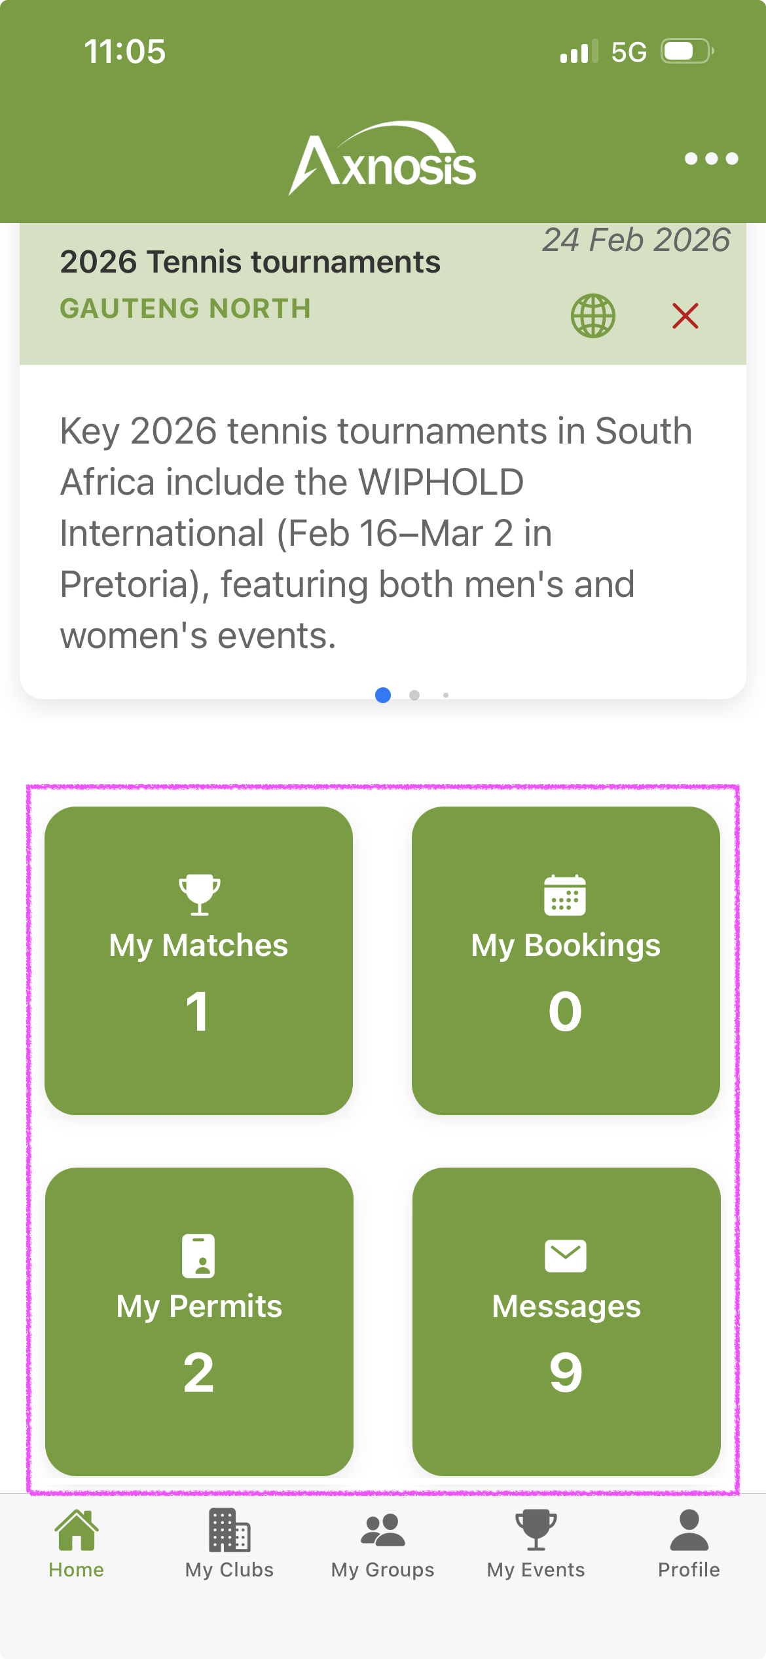Tap the trophy icon in My Matches
The width and height of the screenshot is (766, 1659).
[x=199, y=894]
